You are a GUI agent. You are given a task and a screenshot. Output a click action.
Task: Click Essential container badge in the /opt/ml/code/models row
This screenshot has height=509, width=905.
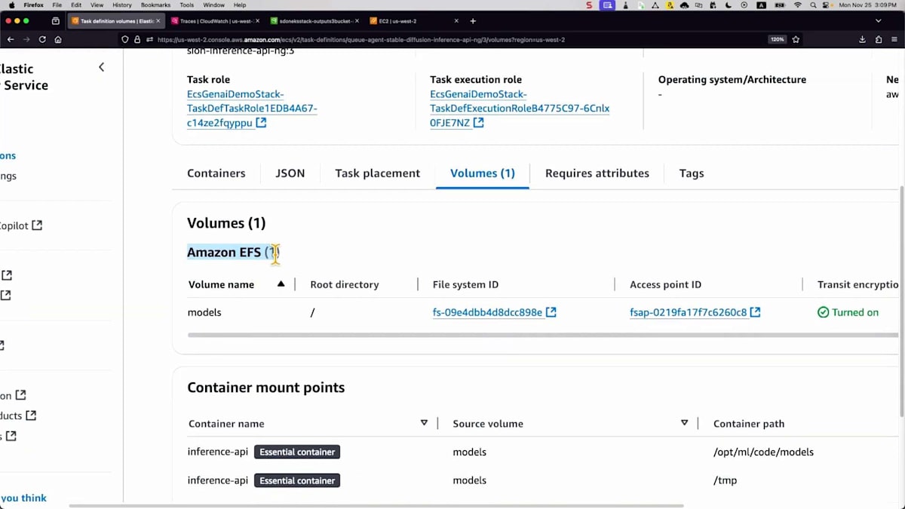pyautogui.click(x=297, y=452)
